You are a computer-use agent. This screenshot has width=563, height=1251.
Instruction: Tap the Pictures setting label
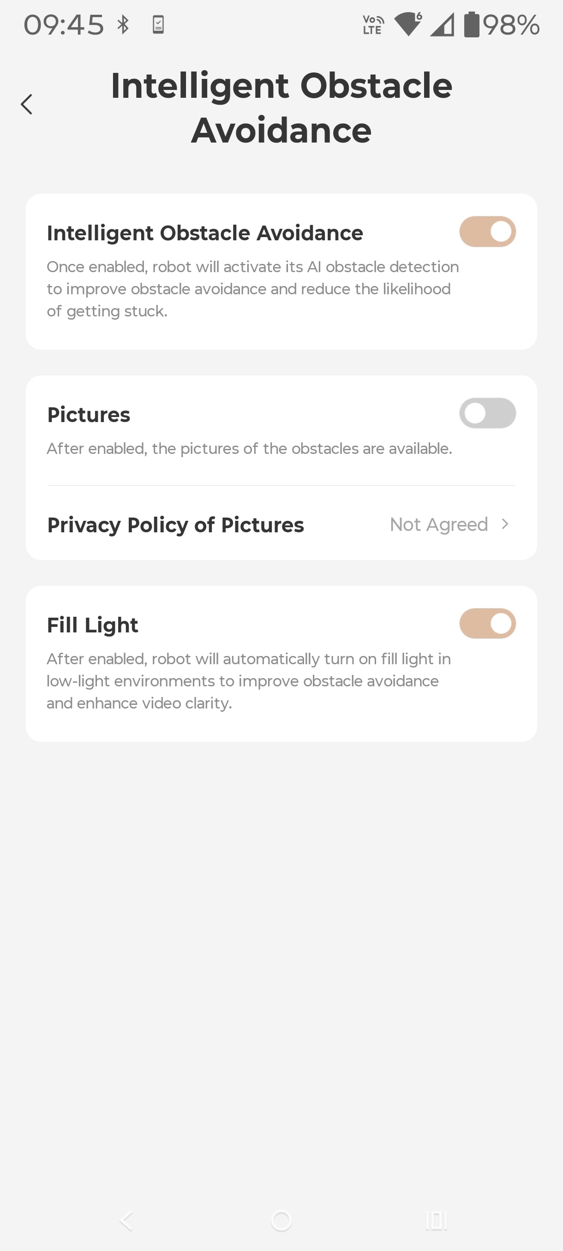coord(89,415)
